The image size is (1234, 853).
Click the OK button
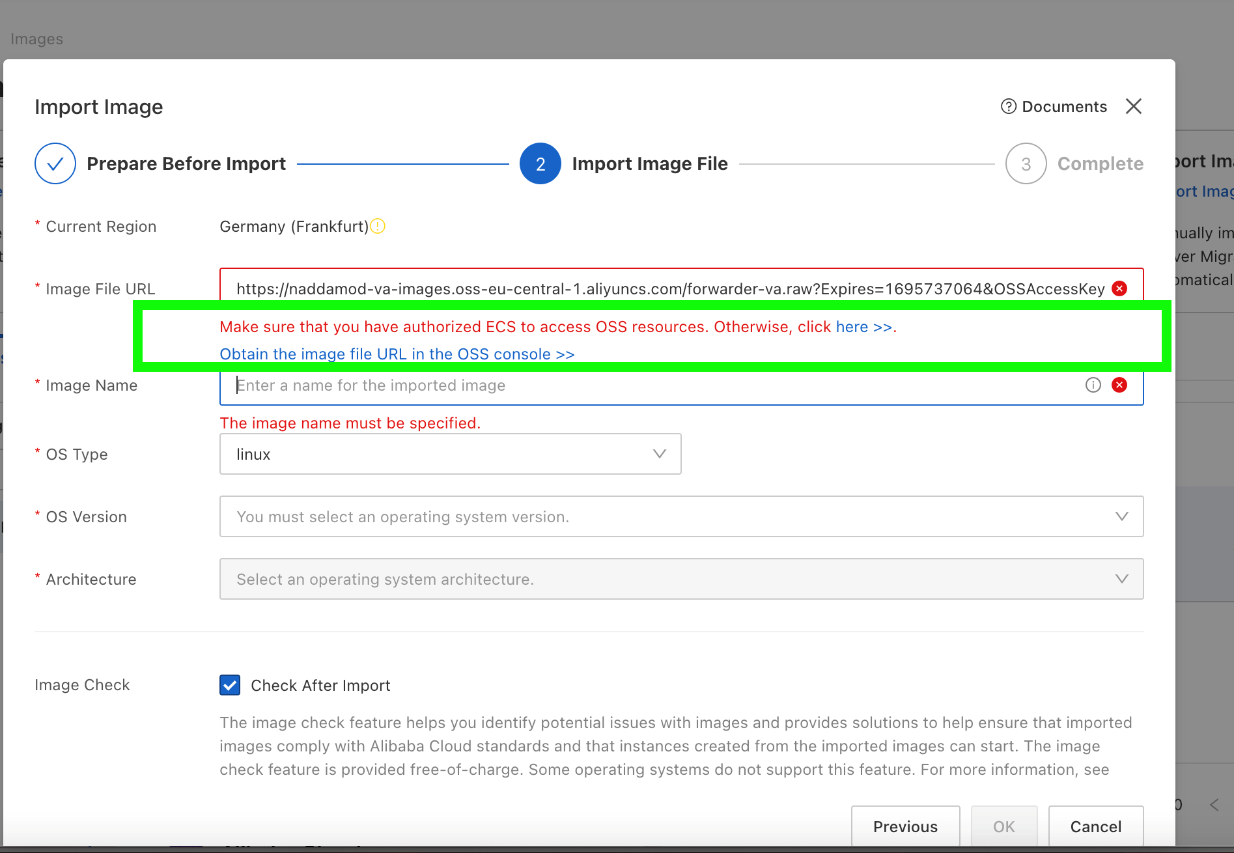pos(1004,826)
